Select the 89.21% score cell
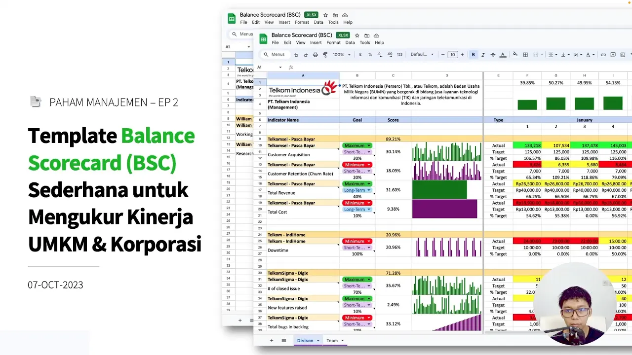Viewport: 632px width, 355px height. [393, 139]
